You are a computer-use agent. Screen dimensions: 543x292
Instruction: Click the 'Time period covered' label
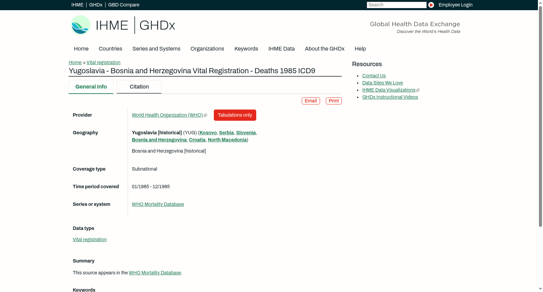pos(96,187)
